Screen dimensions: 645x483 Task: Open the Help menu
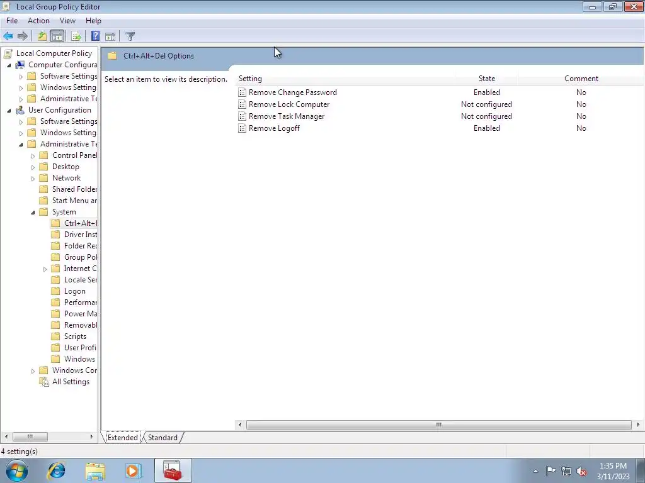pyautogui.click(x=93, y=21)
